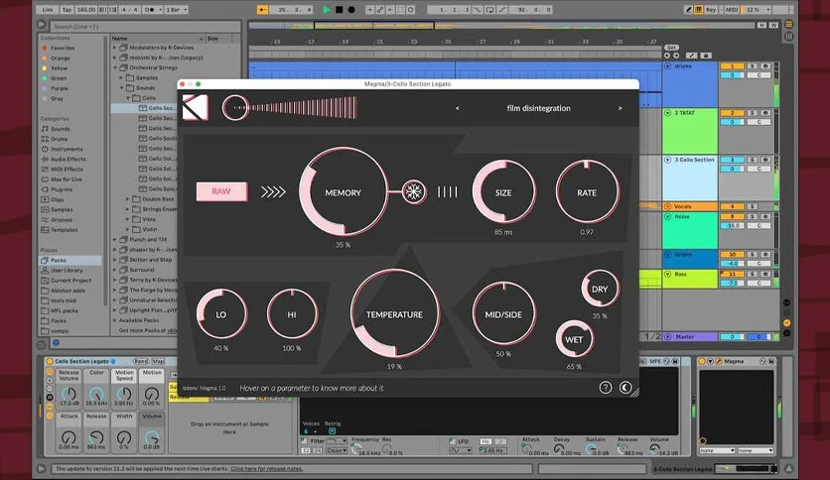
Task: Open the LFO waveform dropdown
Action: (x=461, y=450)
